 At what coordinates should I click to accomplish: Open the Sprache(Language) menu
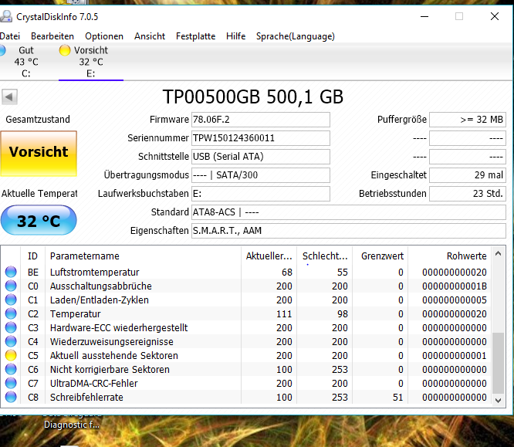click(296, 36)
